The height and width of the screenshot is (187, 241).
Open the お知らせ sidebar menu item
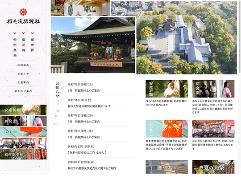tap(23, 74)
